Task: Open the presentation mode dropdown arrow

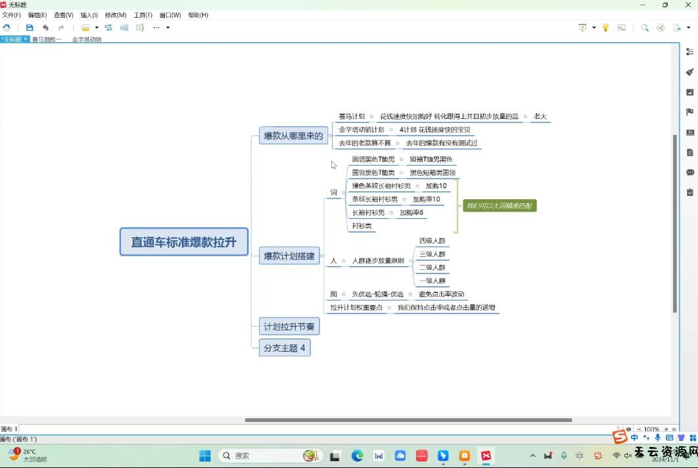Action: tap(593, 28)
